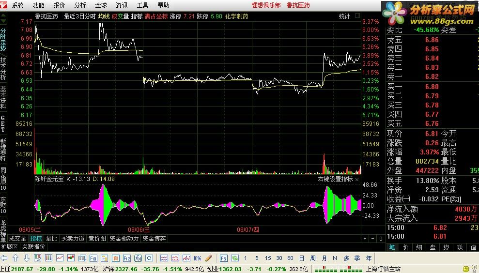Open the 关联报价 tab

pyautogui.click(x=33, y=247)
